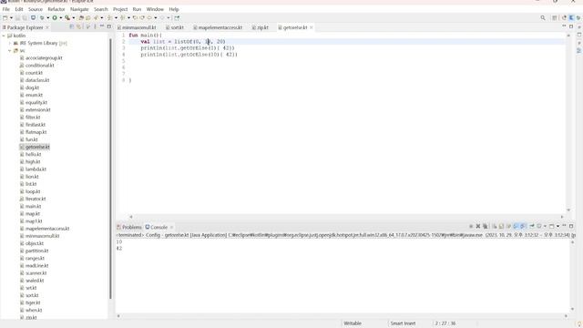
Task: Open the Source menu
Action: click(36, 9)
